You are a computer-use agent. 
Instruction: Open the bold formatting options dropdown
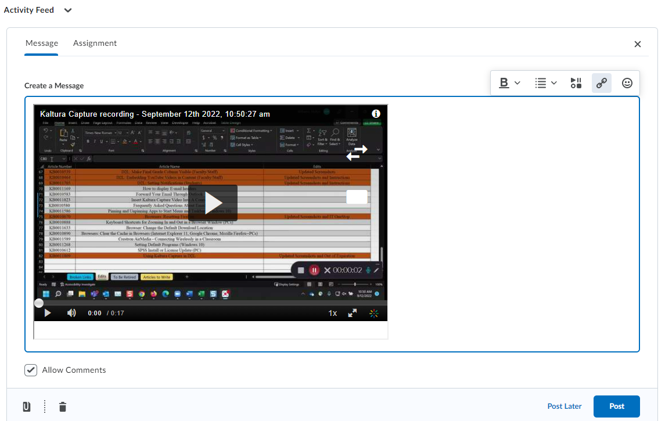click(x=517, y=82)
